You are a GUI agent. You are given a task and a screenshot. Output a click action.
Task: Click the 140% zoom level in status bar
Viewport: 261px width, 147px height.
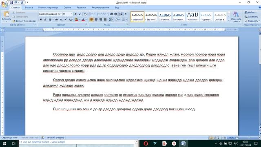(x=231, y=138)
